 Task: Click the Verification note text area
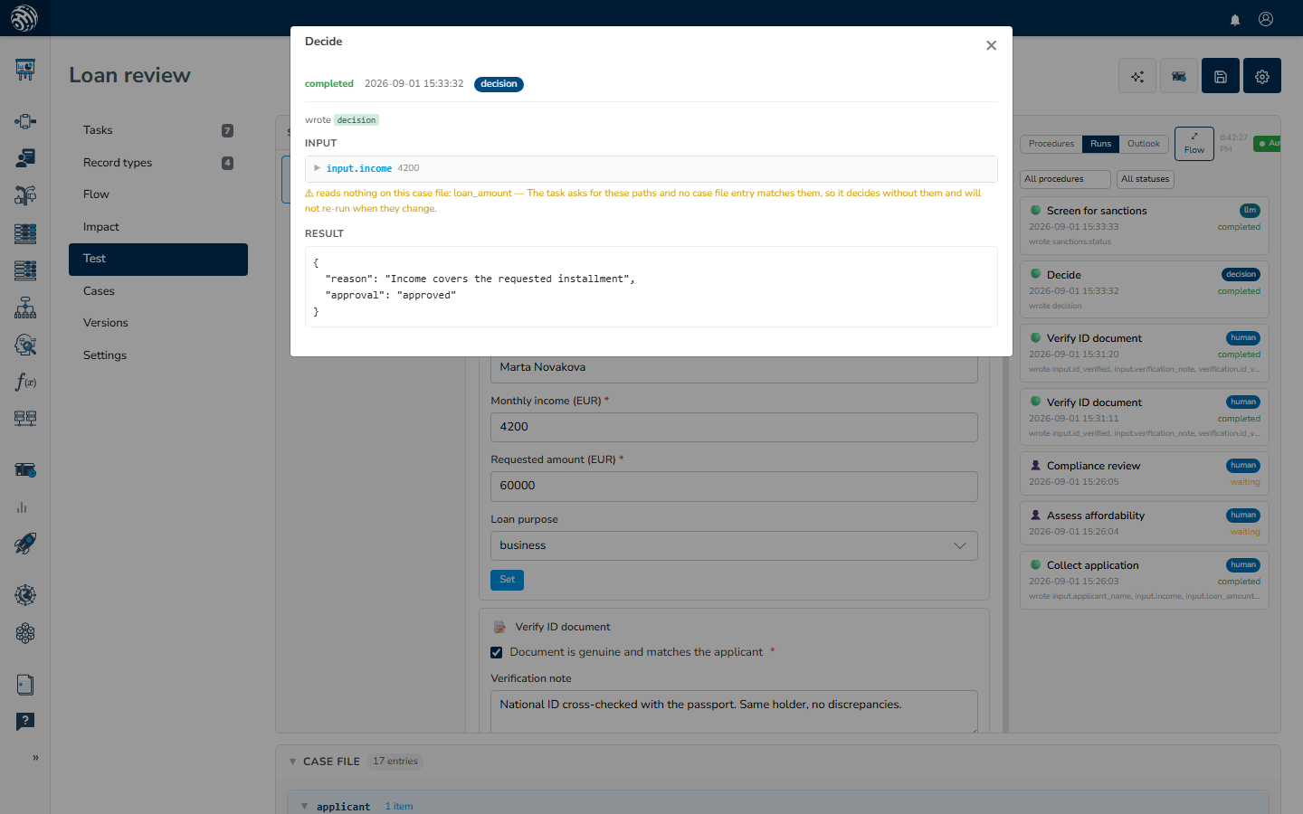(734, 712)
